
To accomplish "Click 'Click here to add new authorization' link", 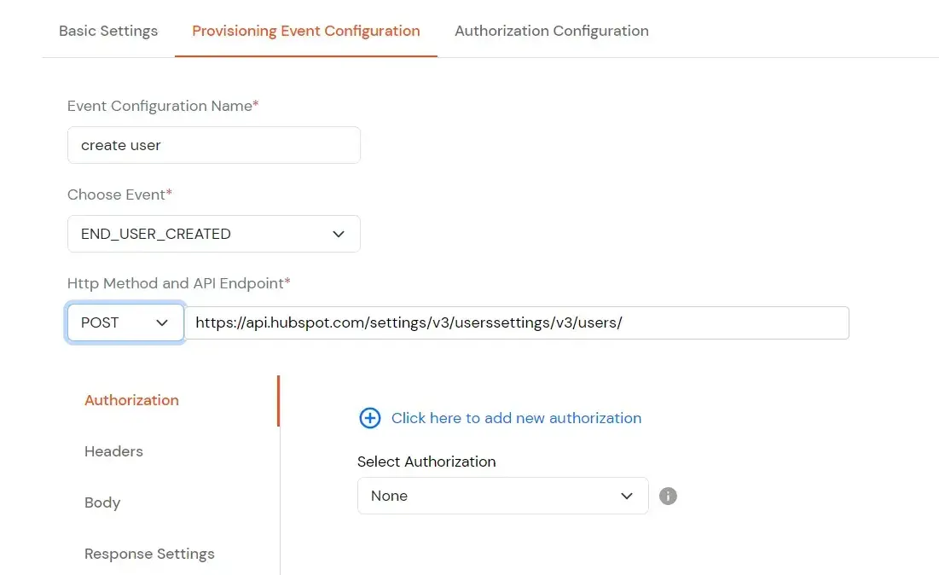I will 516,418.
